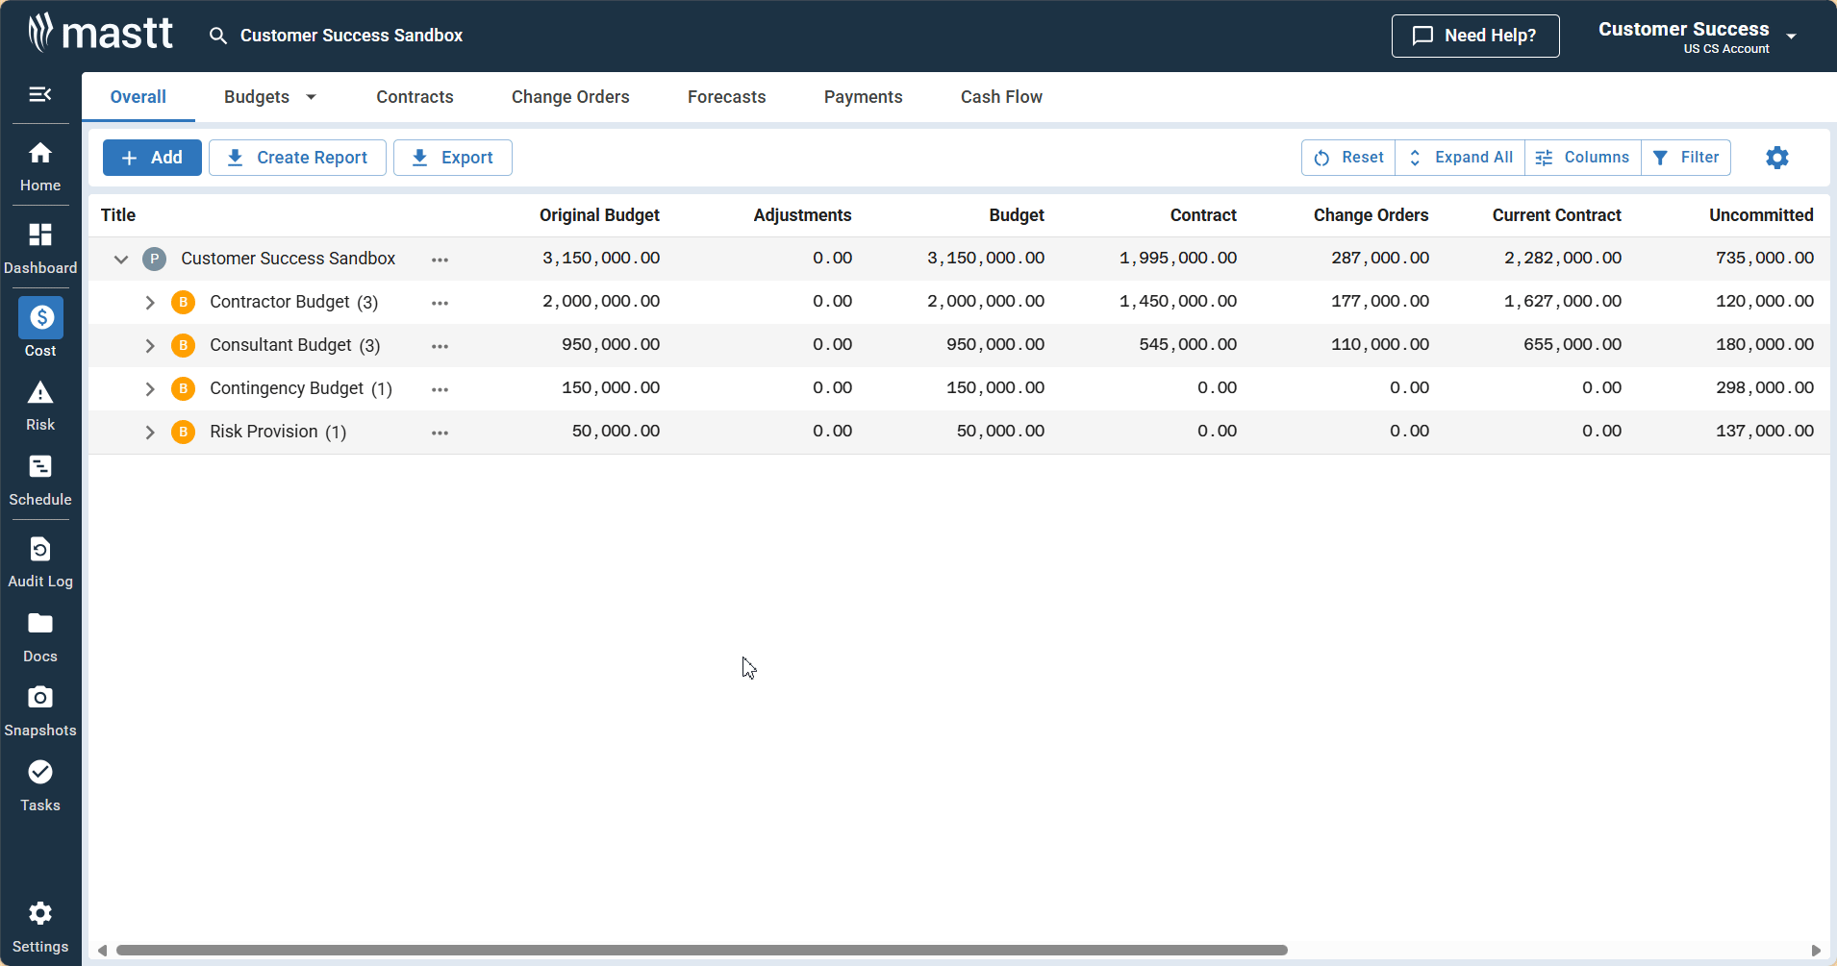Viewport: 1837px width, 966px height.
Task: Click the Mastt logo
Action: tap(100, 34)
